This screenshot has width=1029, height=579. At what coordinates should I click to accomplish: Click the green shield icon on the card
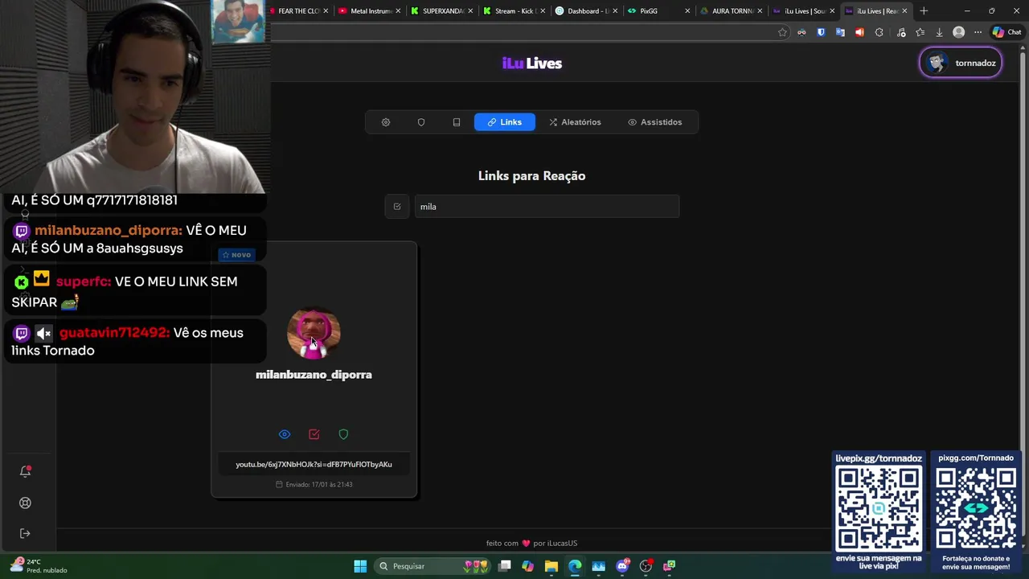point(343,434)
